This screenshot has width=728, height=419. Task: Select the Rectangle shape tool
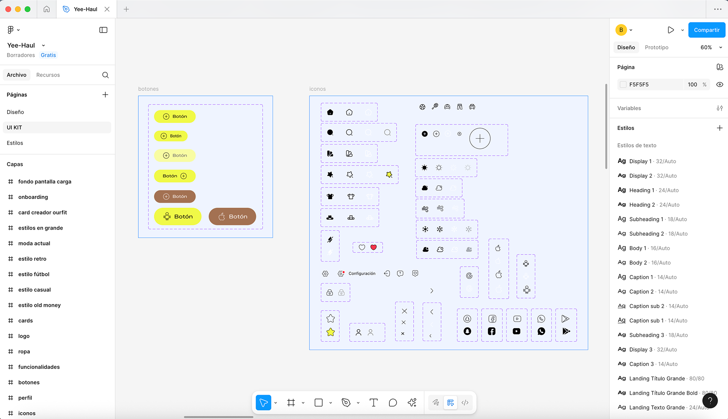tap(318, 403)
